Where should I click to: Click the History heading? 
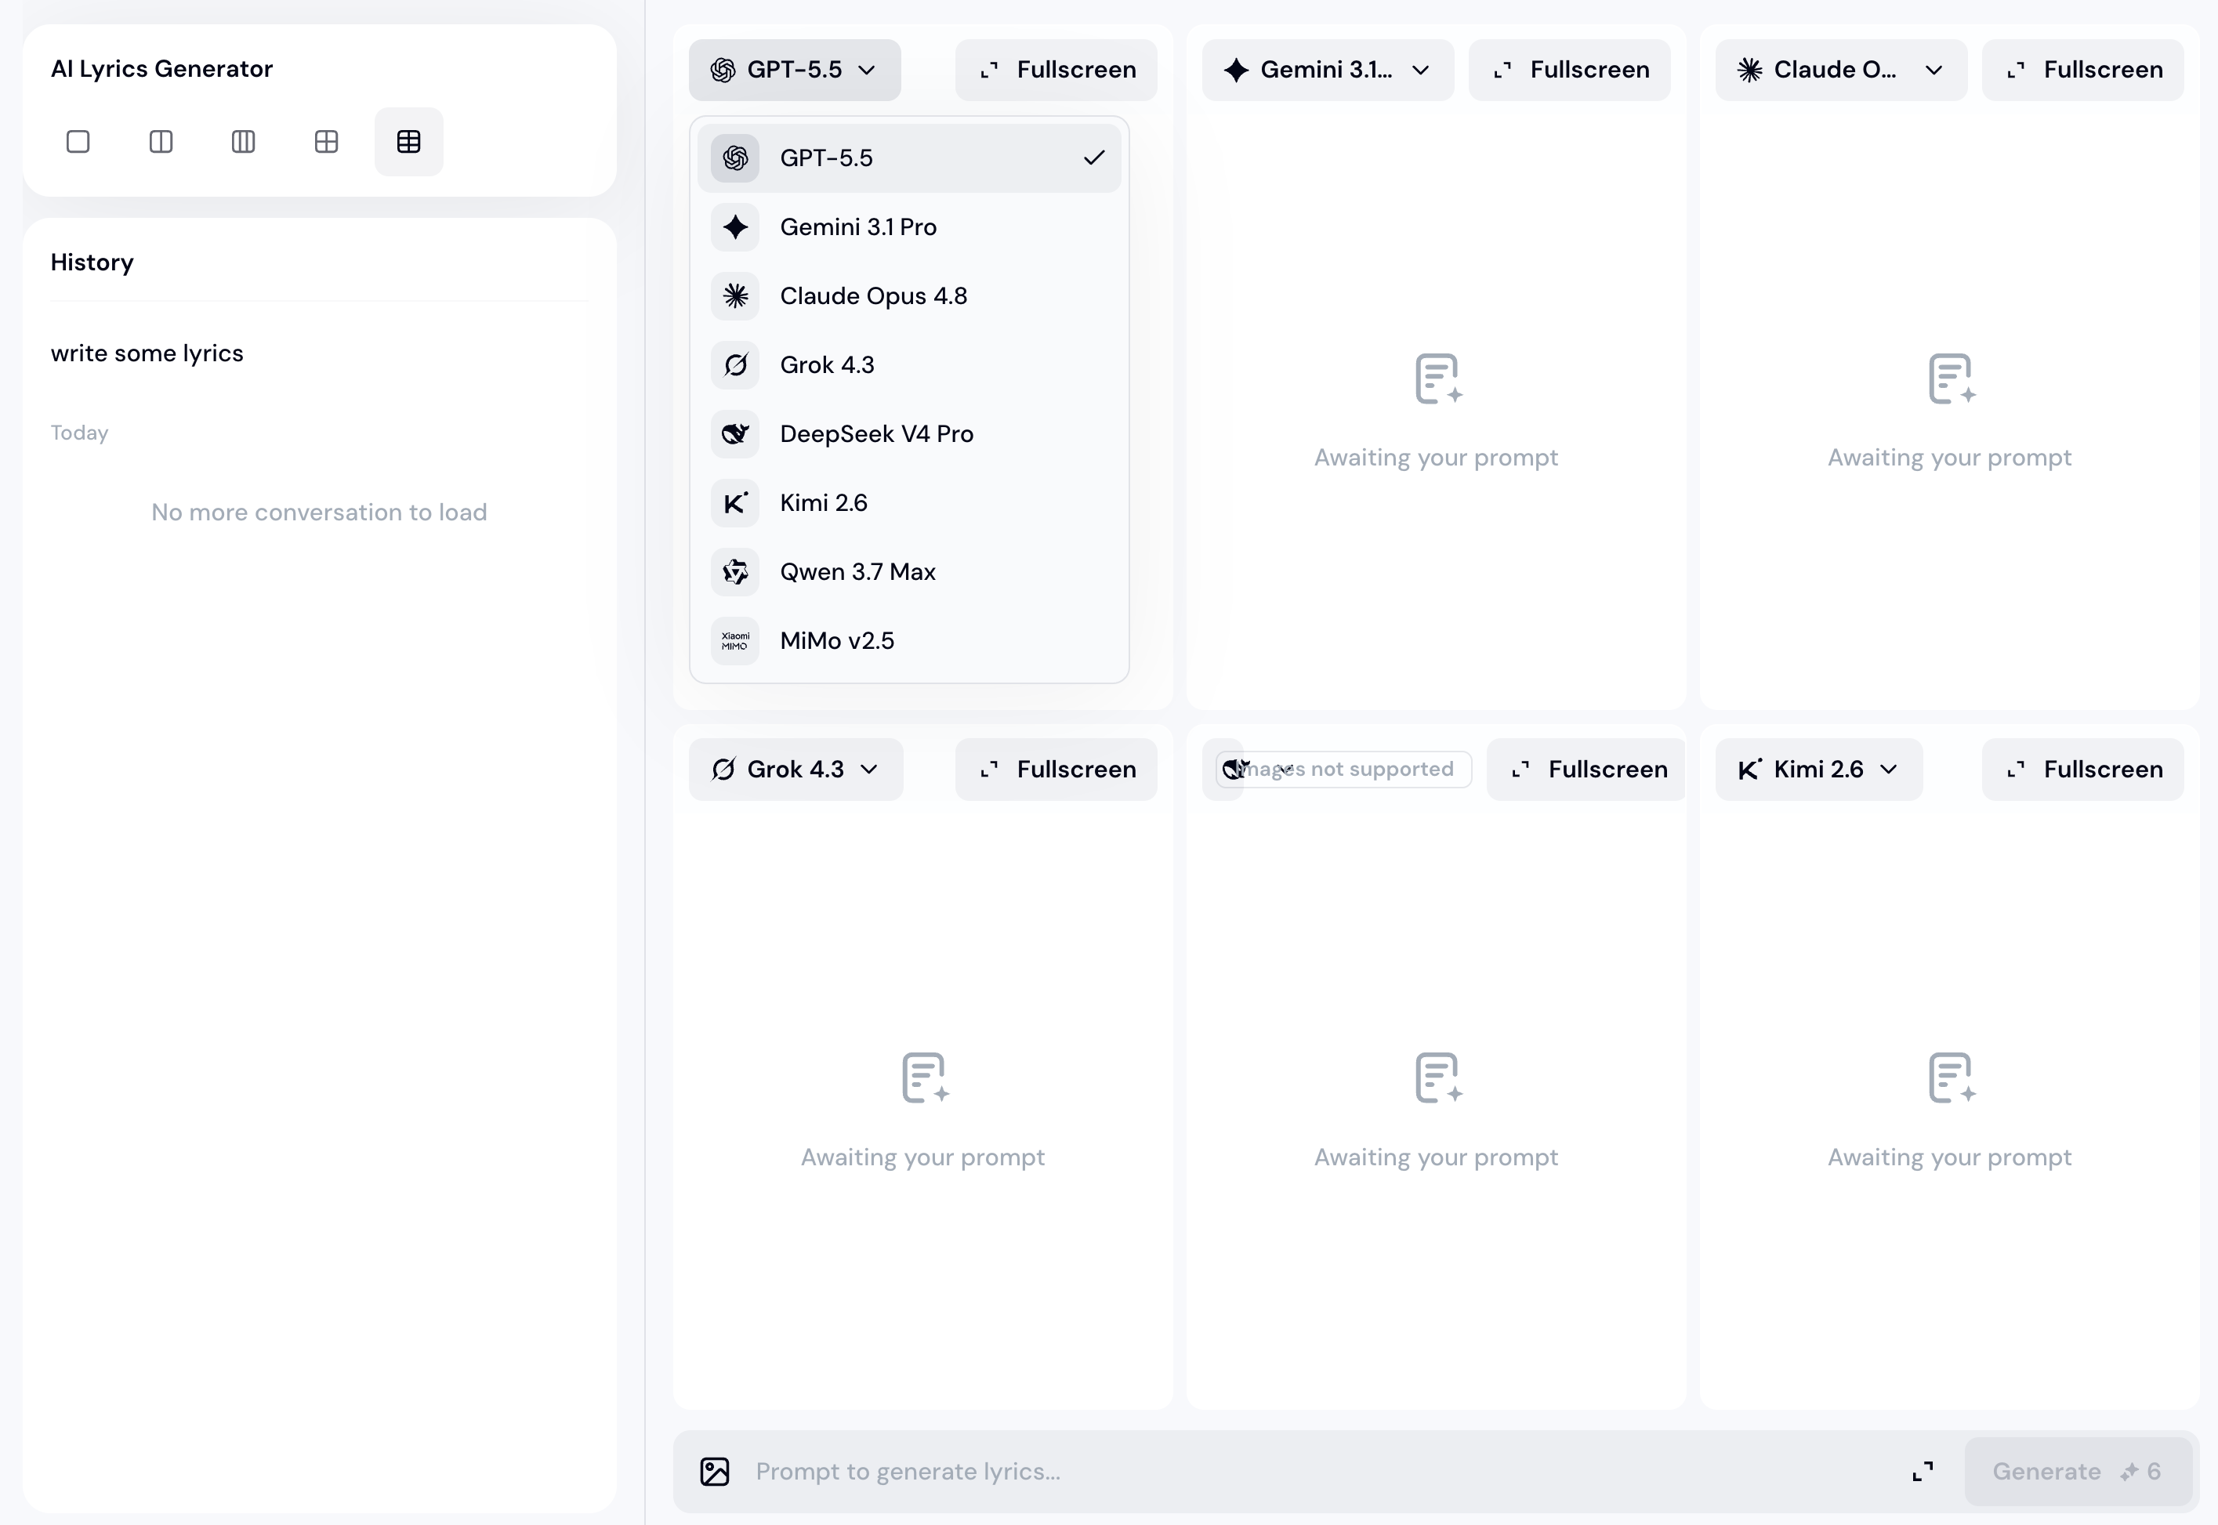(92, 263)
